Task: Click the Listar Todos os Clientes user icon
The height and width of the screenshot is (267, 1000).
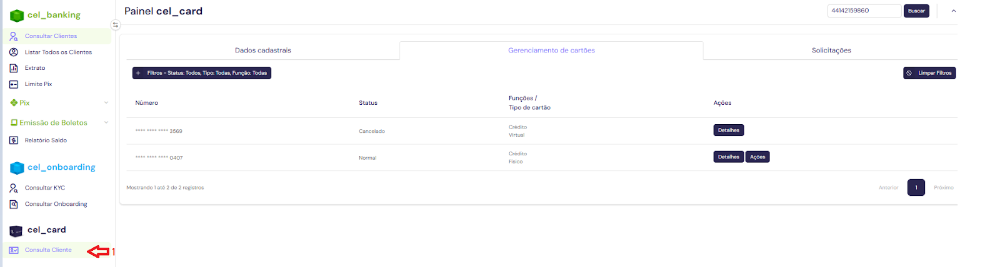Action: (x=14, y=52)
